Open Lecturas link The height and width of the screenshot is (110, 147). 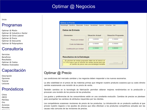coord(5,84)
